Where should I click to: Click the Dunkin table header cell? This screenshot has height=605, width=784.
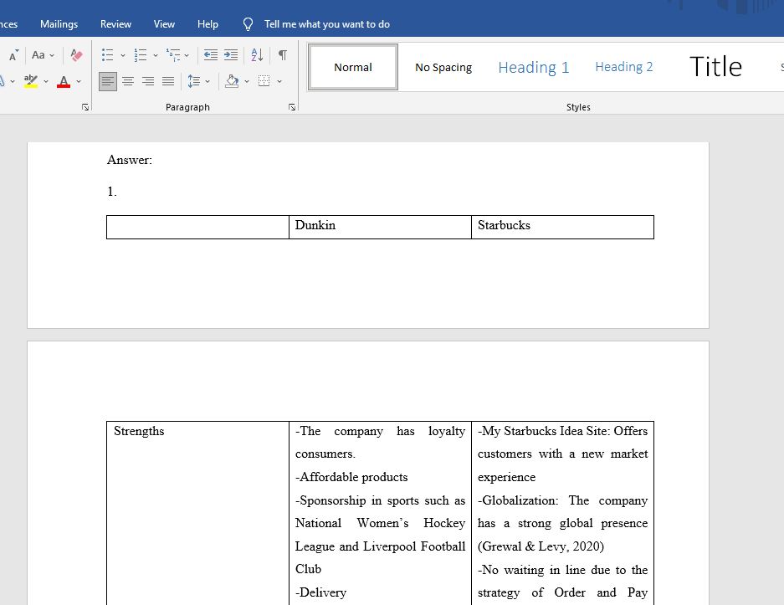coord(380,227)
